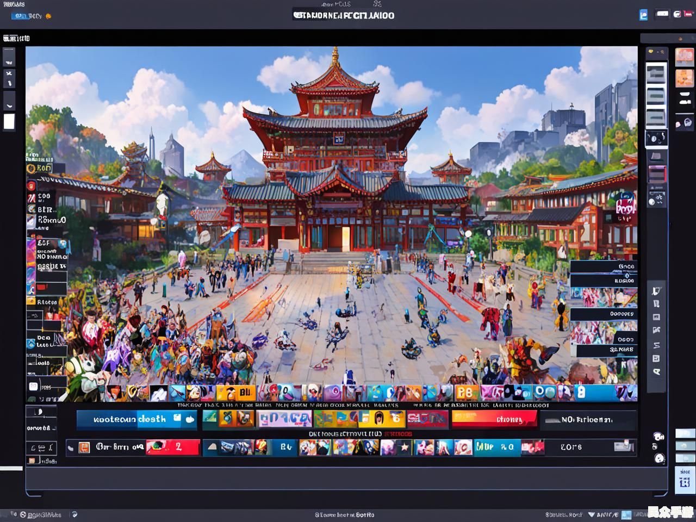696x522 pixels.
Task: Click the 'BIR' entry in left overlay list
Action: [x=45, y=209]
